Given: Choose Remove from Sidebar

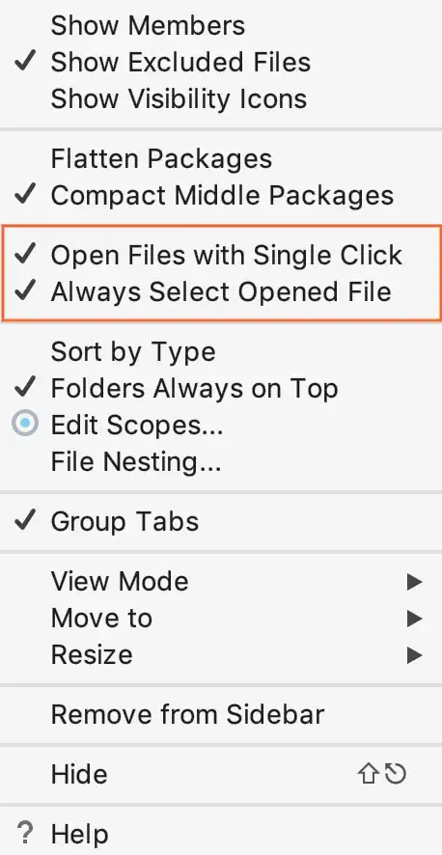Looking at the screenshot, I should 221,714.
